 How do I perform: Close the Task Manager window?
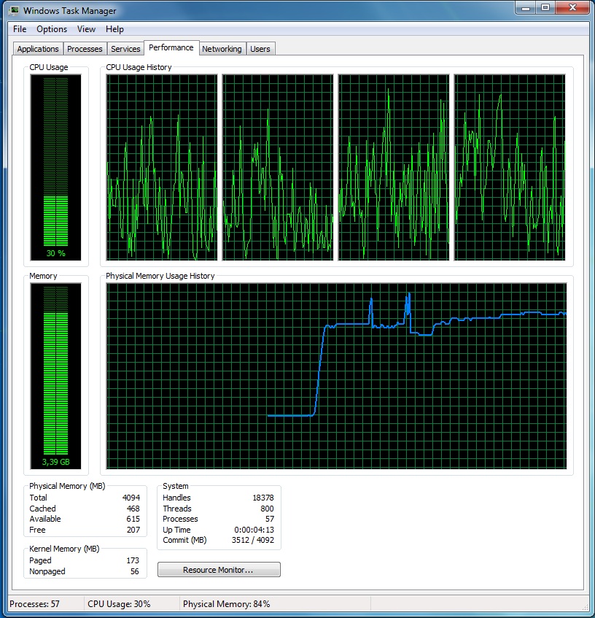572,8
